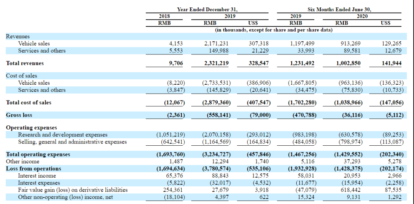The height and width of the screenshot is (204, 414).
Task: Select the 2020 US$ total revenues value 141,944
Action: [393, 63]
